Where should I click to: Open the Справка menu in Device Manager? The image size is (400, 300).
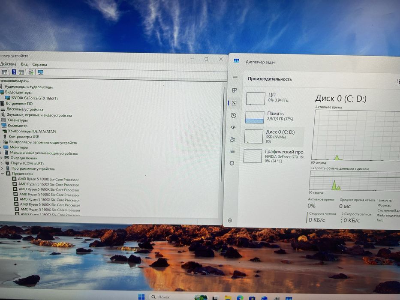(39, 65)
